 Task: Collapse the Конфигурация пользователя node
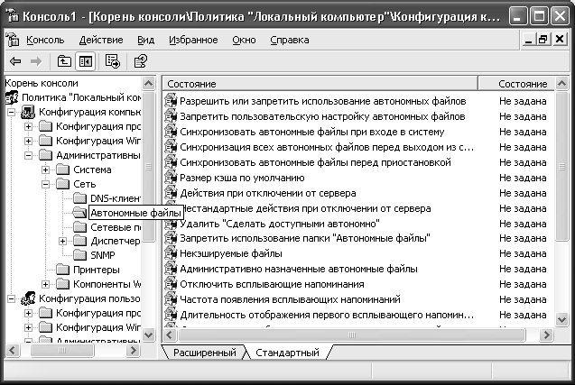click(x=12, y=299)
